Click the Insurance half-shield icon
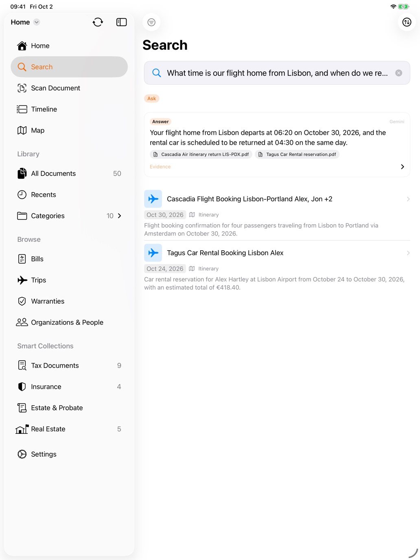Screen dimensions: 420x560 pyautogui.click(x=22, y=387)
